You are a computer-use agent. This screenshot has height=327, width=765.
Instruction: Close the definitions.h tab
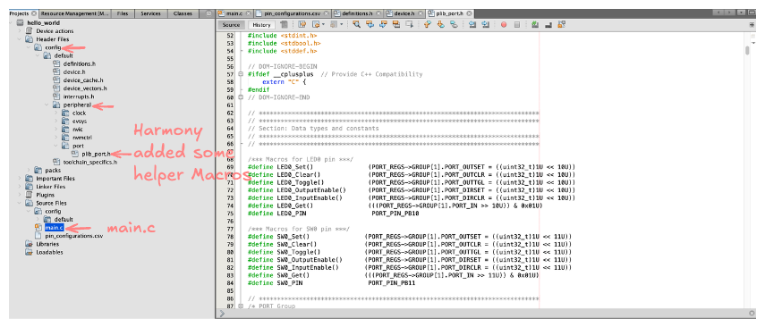[x=378, y=13]
